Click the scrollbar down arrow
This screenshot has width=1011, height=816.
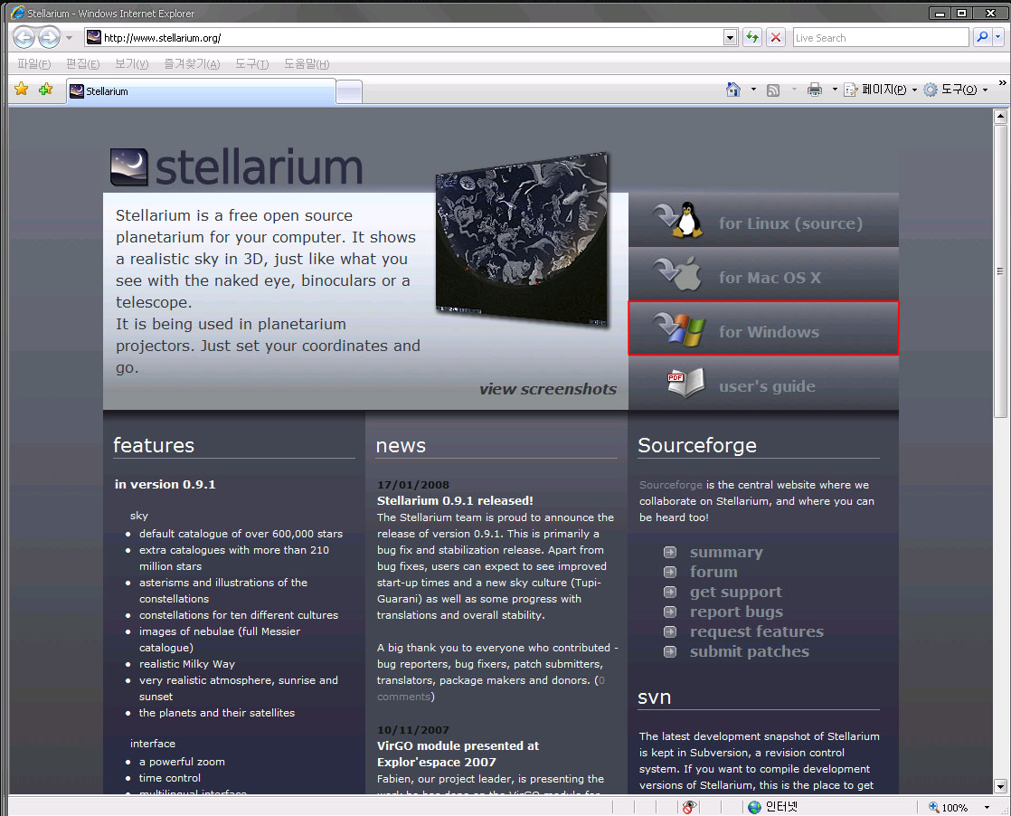coord(1001,786)
